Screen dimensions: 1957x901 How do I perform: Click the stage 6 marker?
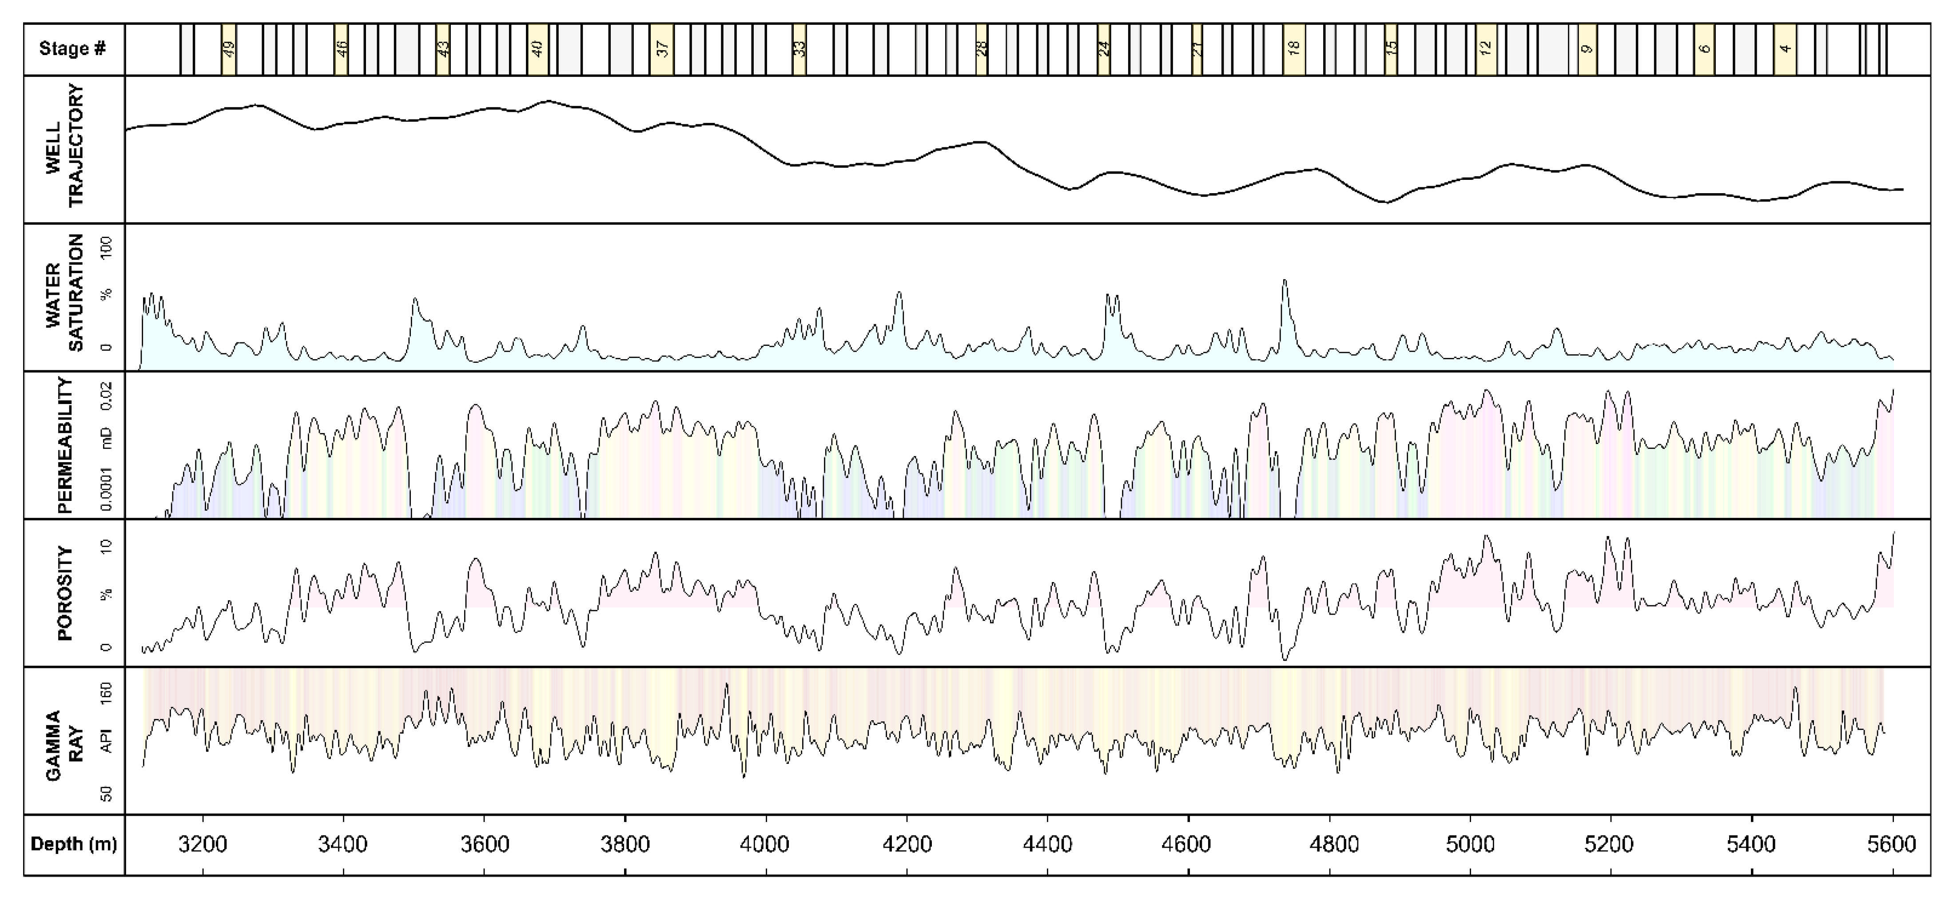[1704, 48]
